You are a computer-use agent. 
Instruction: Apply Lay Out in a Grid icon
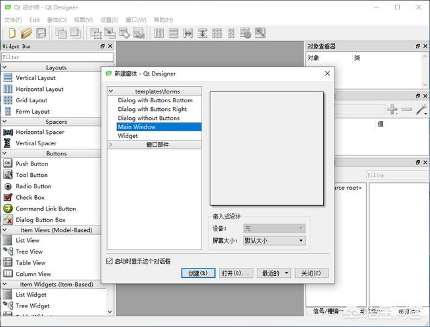(216, 33)
